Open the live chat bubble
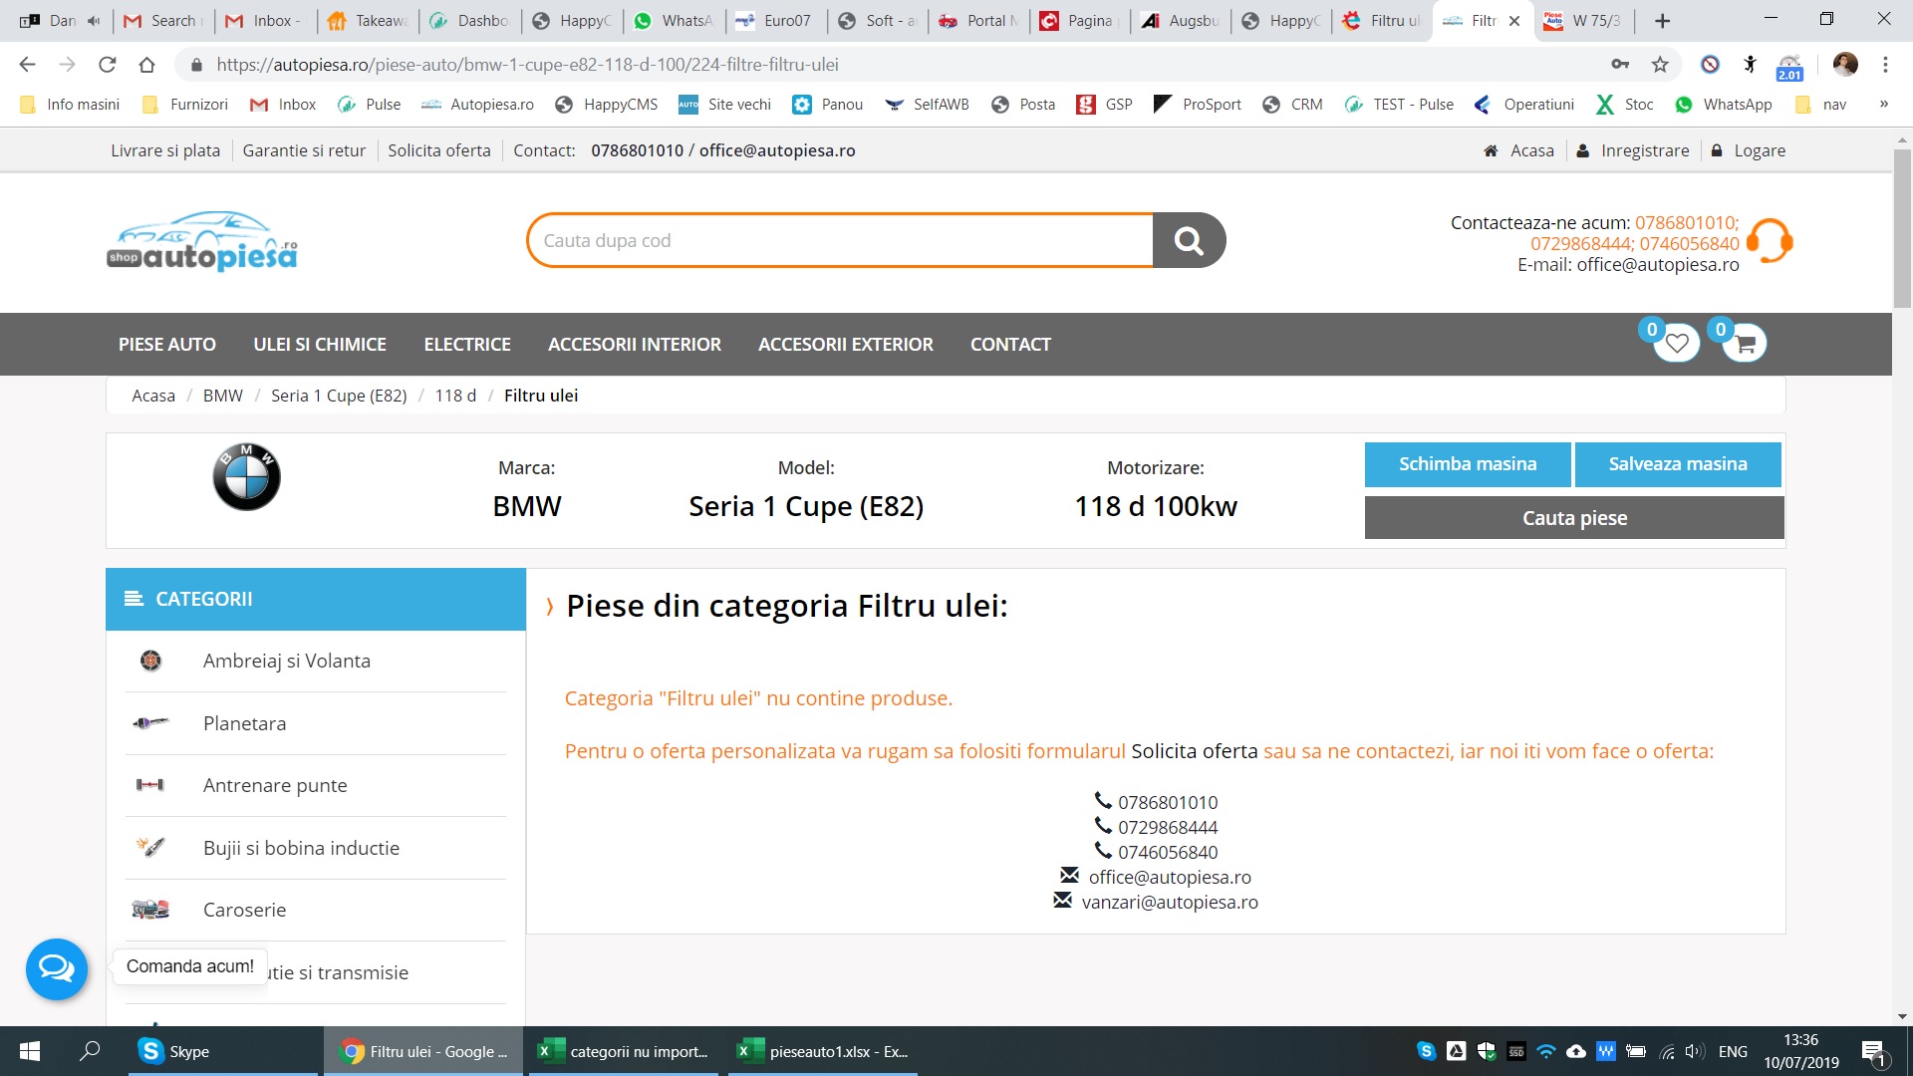1913x1076 pixels. [x=57, y=968]
